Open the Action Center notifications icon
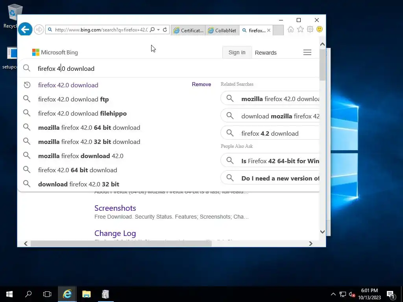Screen dimensions: 403x302 [390, 295]
